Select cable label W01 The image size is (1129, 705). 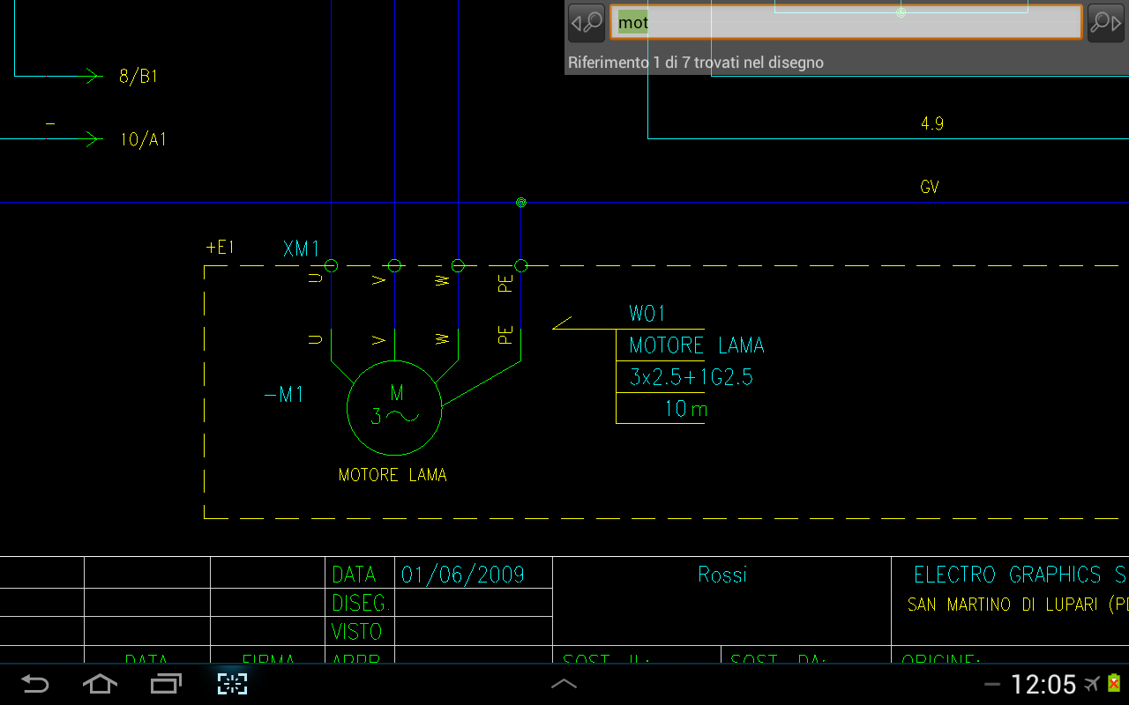tap(647, 314)
